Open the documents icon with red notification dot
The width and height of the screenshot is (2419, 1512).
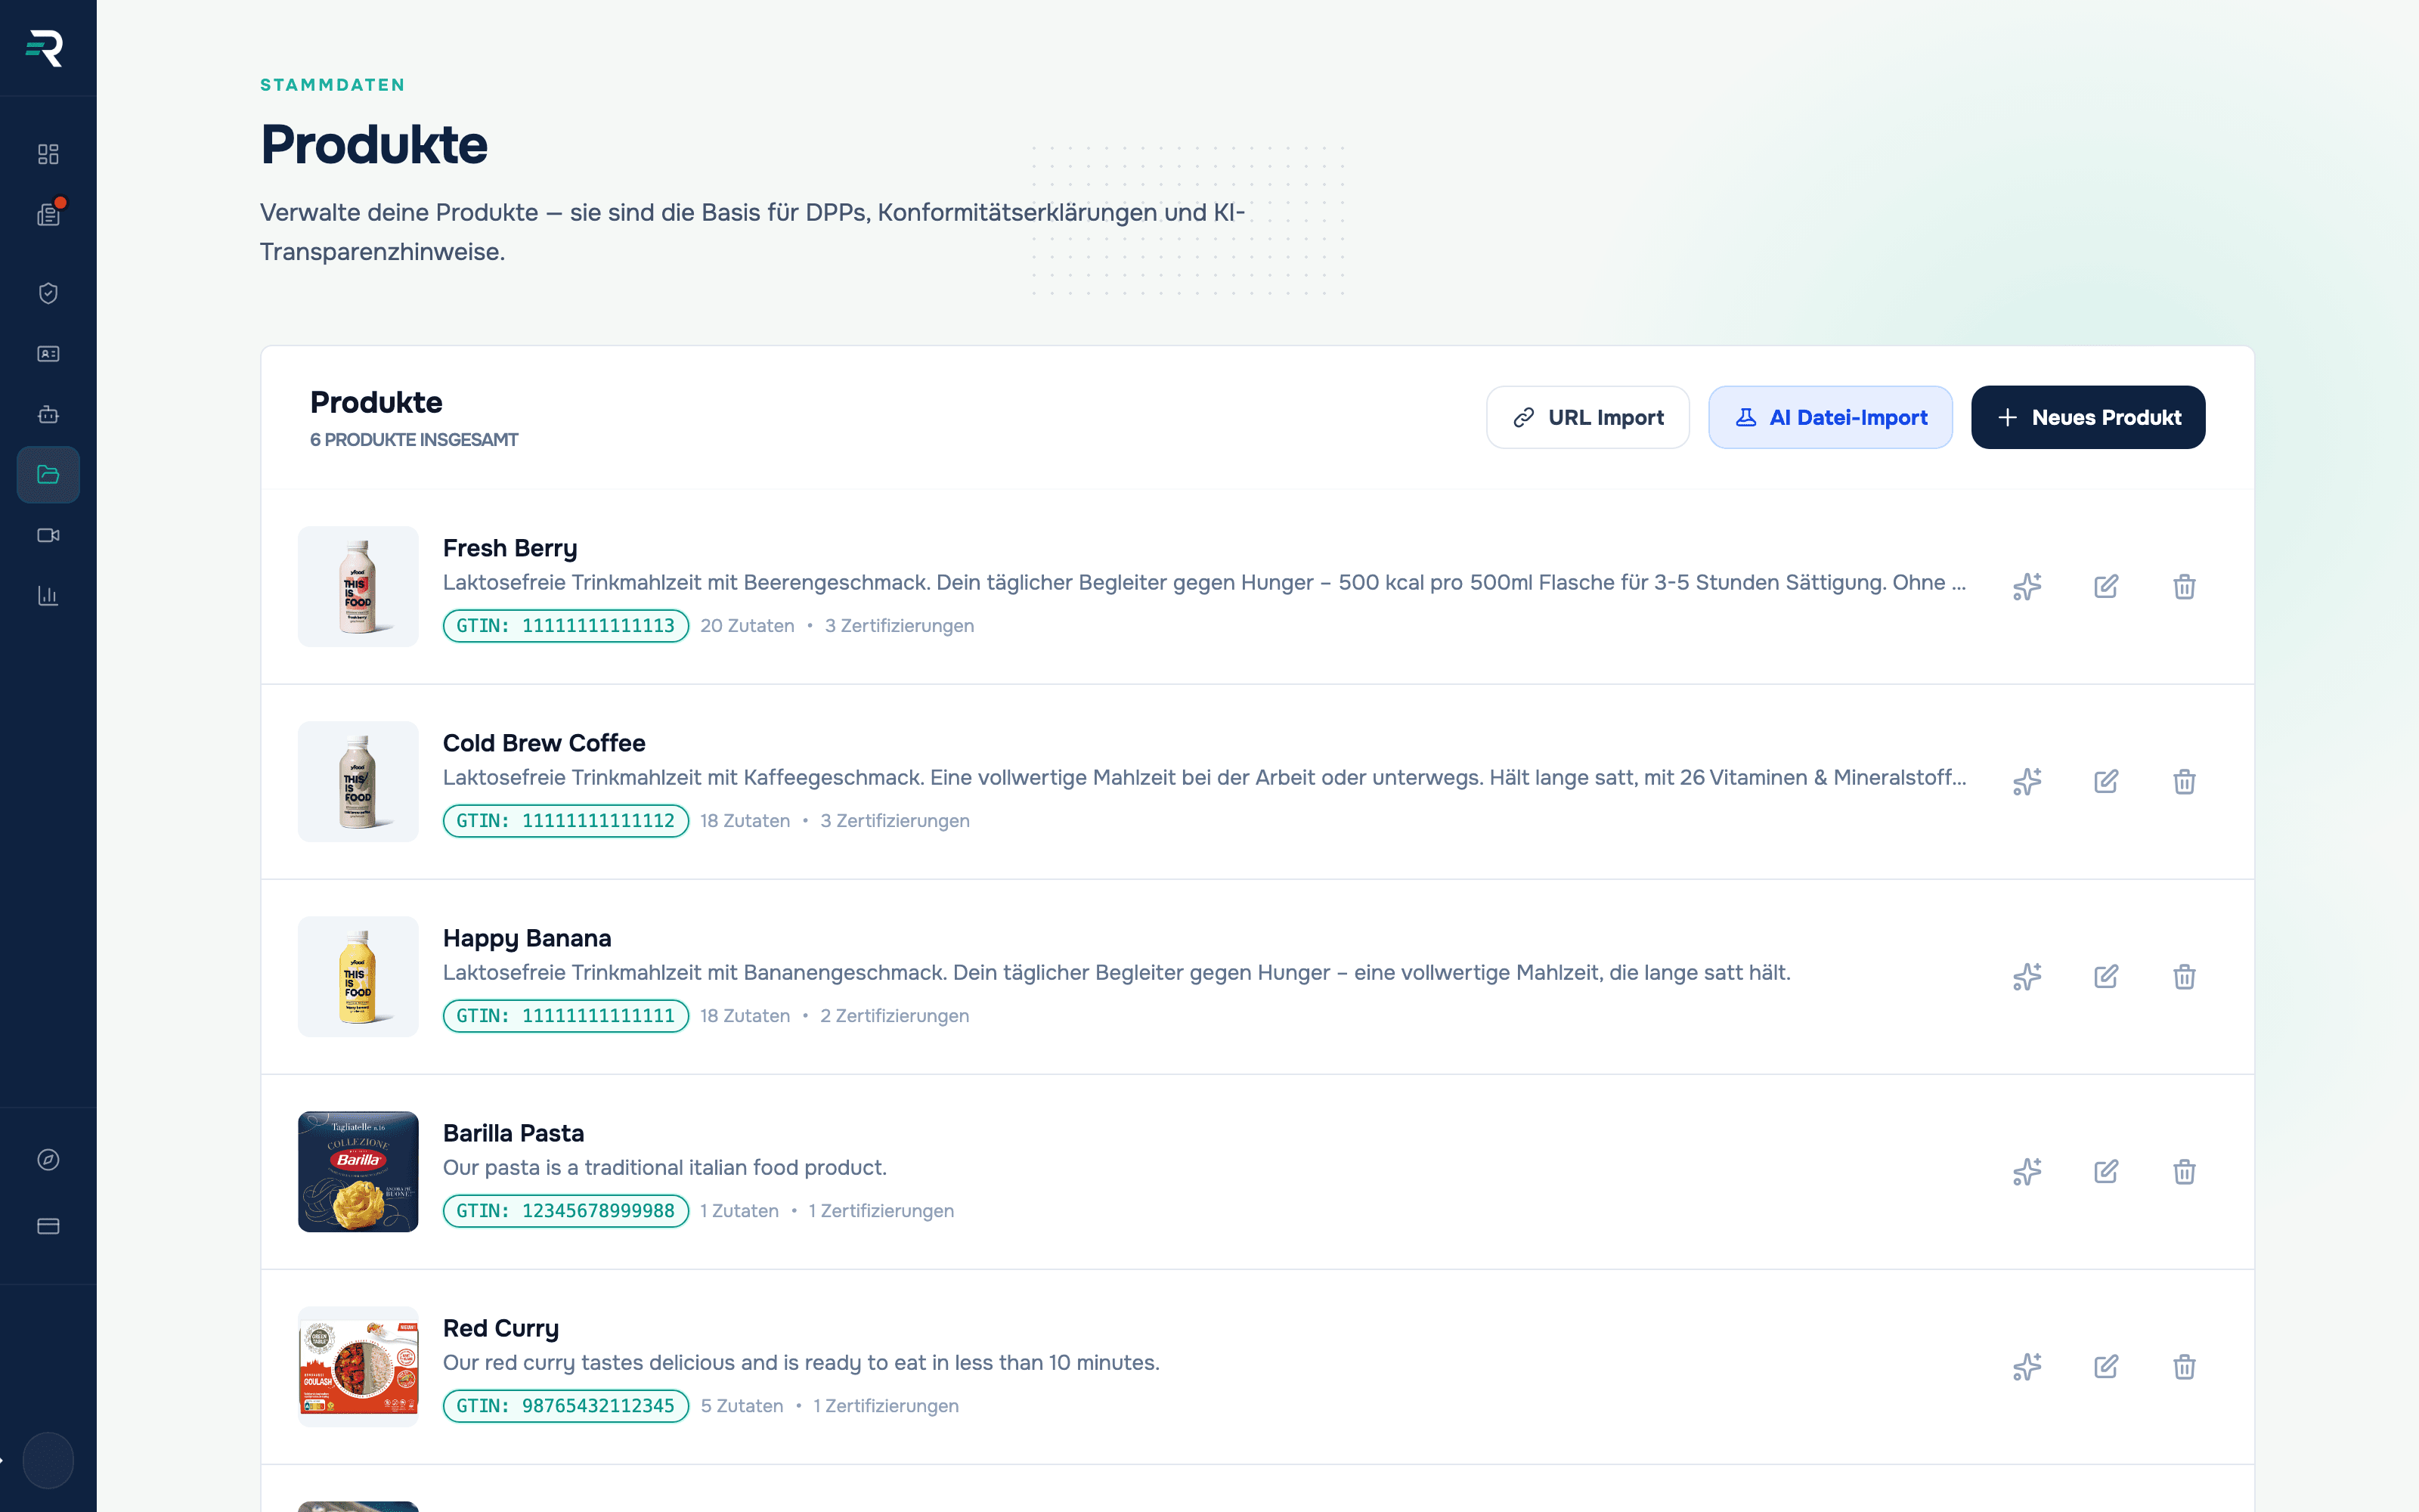pos(48,214)
